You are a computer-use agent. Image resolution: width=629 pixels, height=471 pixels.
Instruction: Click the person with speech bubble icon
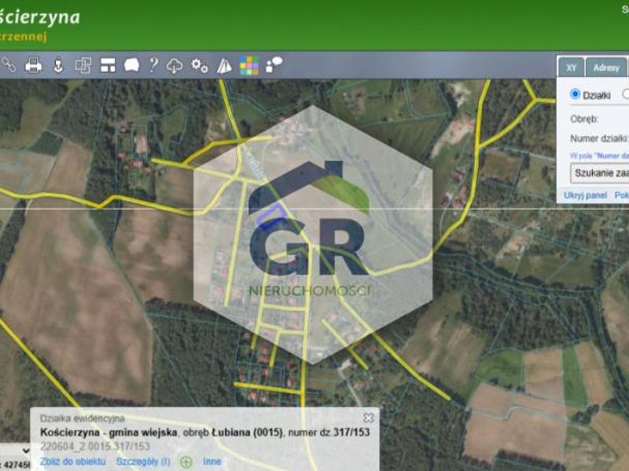[274, 65]
